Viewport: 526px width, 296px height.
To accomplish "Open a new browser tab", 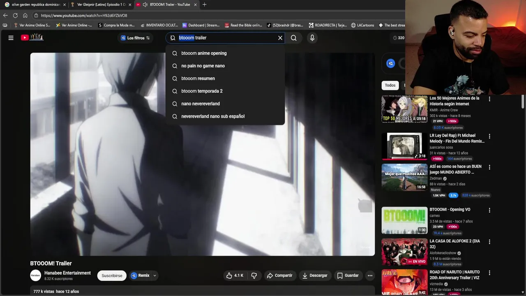I will tap(204, 5).
